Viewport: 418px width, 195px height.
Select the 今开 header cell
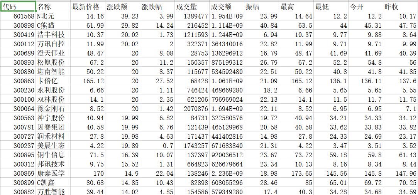[x=366, y=7]
